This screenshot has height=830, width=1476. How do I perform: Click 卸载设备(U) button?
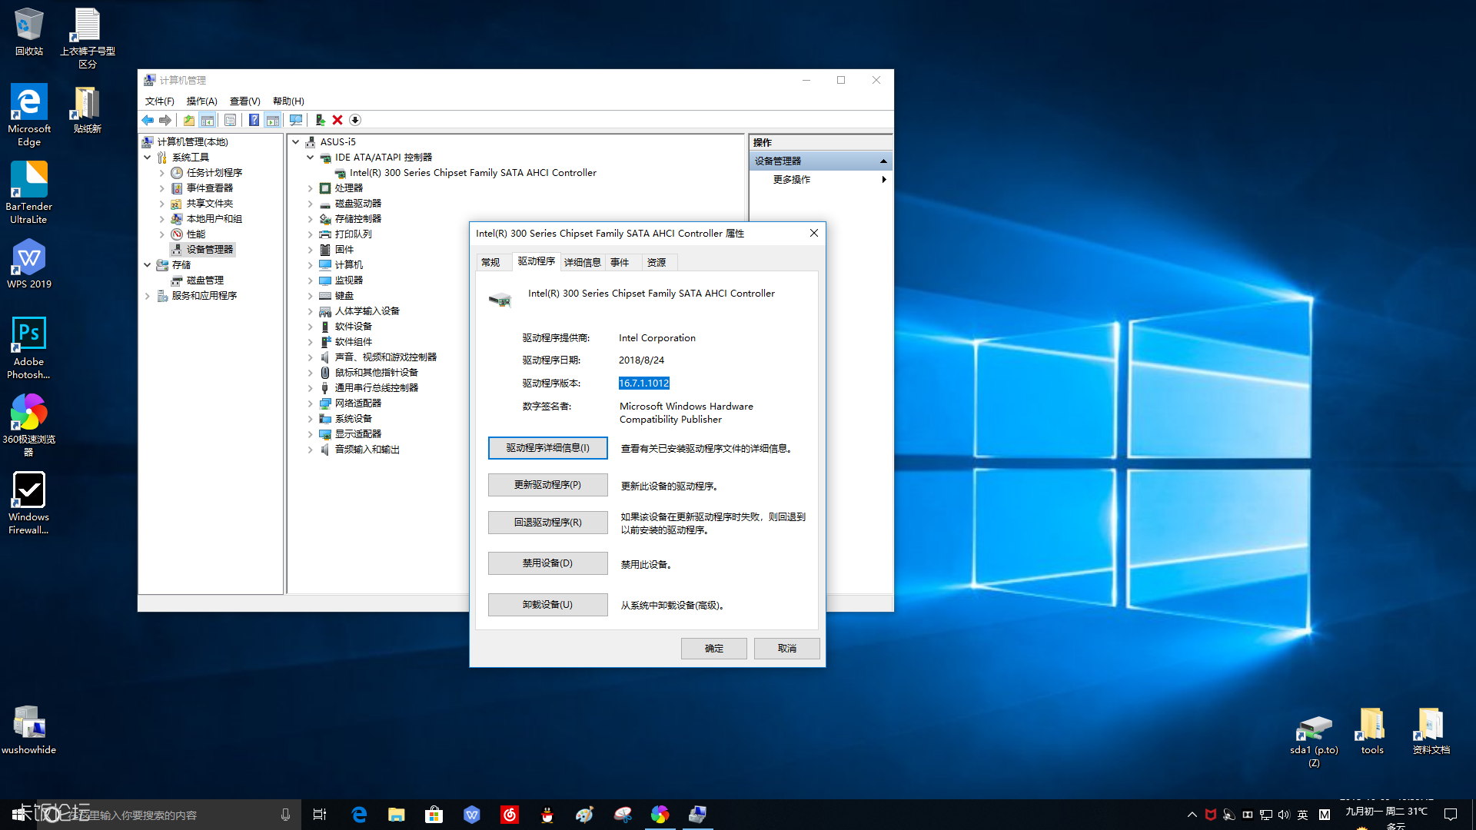[548, 605]
